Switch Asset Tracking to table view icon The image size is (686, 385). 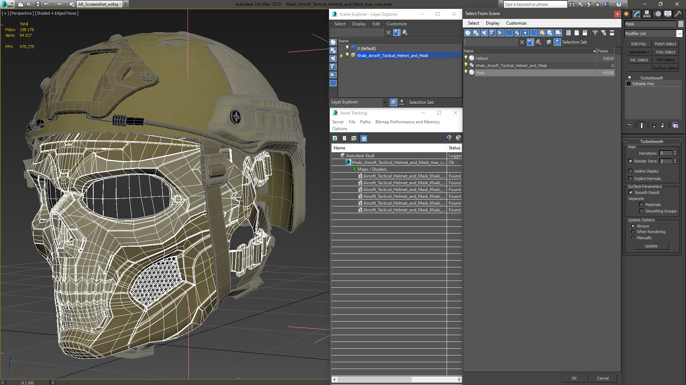364,138
